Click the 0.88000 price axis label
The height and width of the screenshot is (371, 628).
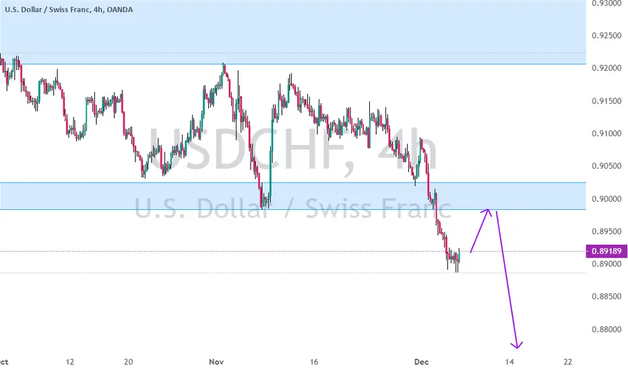coord(606,329)
